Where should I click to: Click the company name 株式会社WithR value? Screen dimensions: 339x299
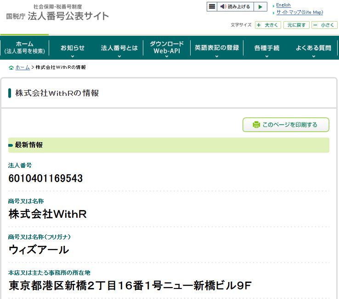pyautogui.click(x=48, y=214)
